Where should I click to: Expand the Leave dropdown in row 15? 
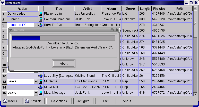pos(36,93)
